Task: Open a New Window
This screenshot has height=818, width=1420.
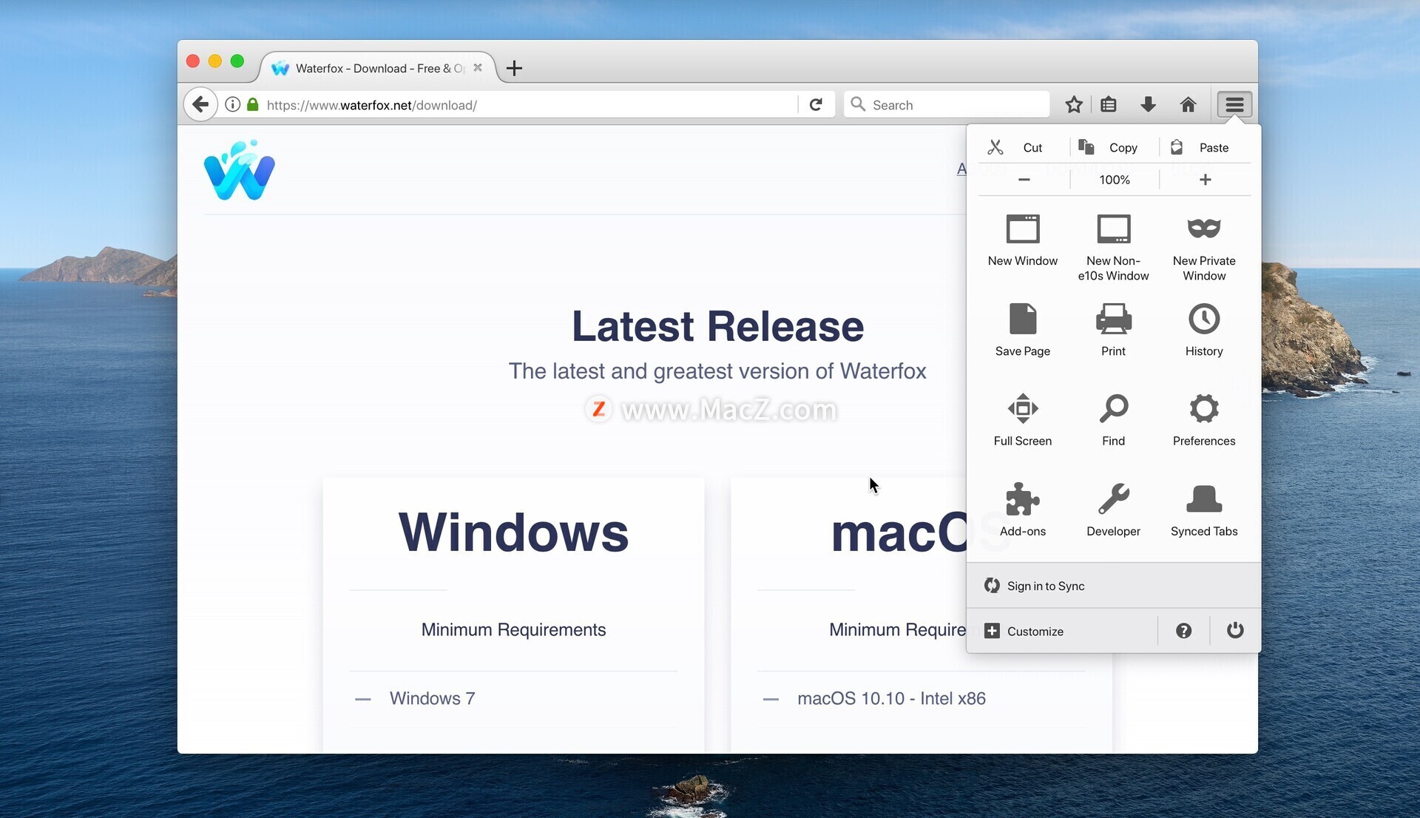Action: tap(1023, 241)
